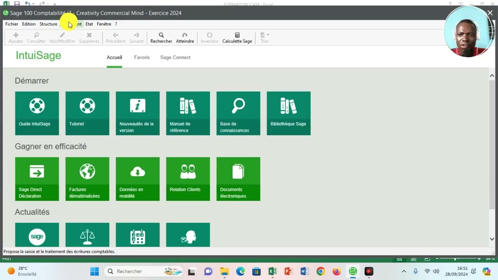498x280 pixels.
Task: Open the Fenêtre menu
Action: 104,24
